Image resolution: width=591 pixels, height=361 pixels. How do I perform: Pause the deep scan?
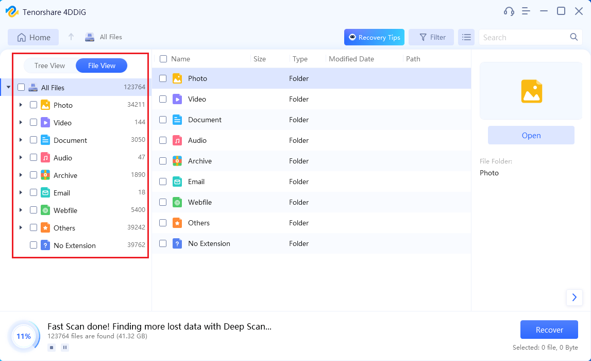65,348
